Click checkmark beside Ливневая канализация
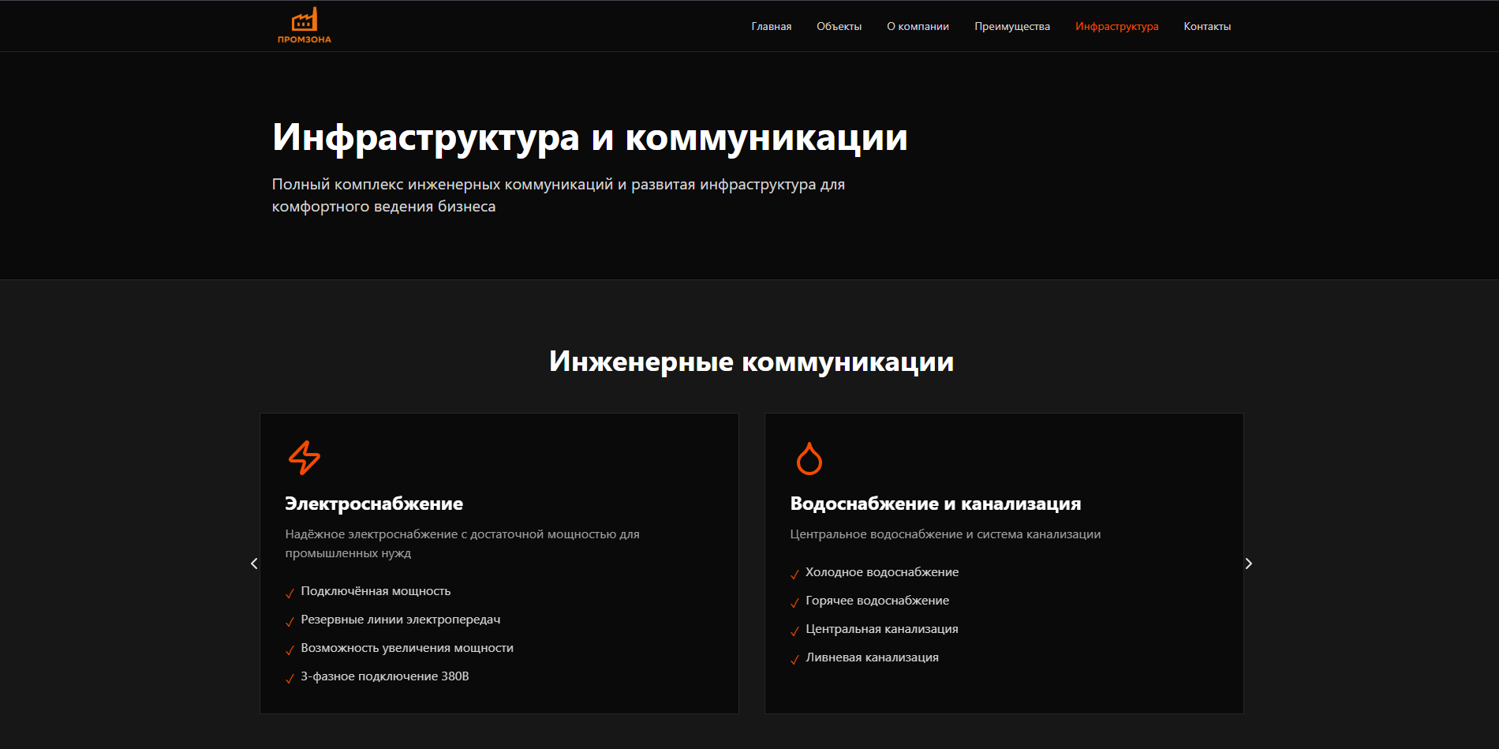 tap(794, 659)
